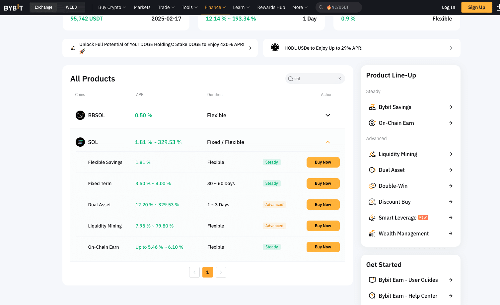500x305 pixels.
Task: Click the SOL coin icon
Action: 80,142
